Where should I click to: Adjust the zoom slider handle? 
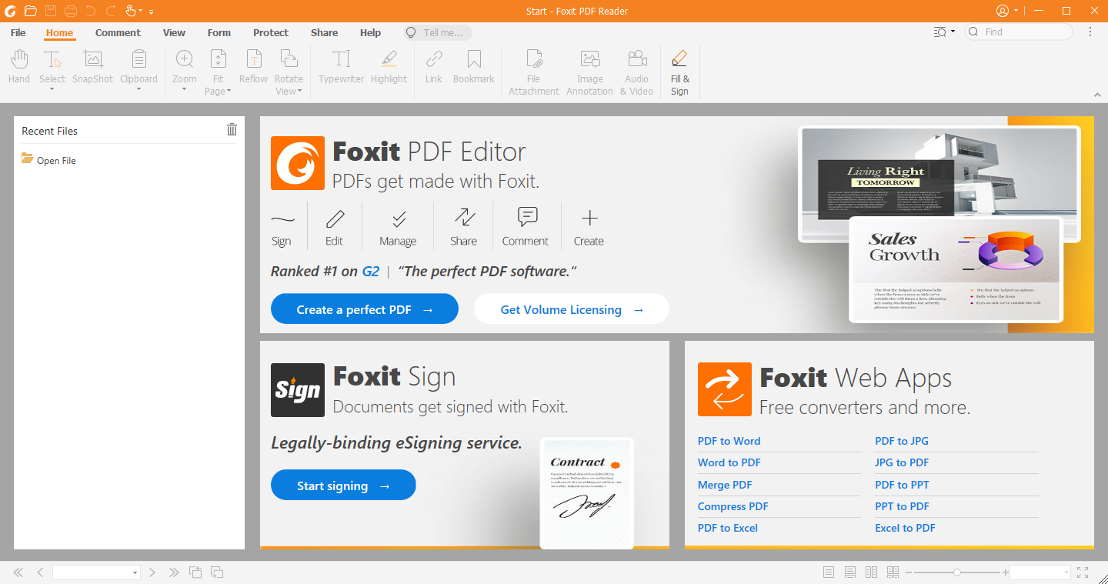(x=956, y=572)
